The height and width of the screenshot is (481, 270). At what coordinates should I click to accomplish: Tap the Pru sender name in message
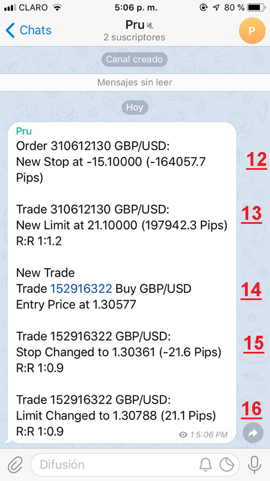[x=24, y=131]
